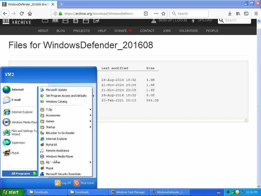The height and width of the screenshot is (196, 261).
Task: Switch to Windows Task Manager taskbar button
Action: point(128,192)
